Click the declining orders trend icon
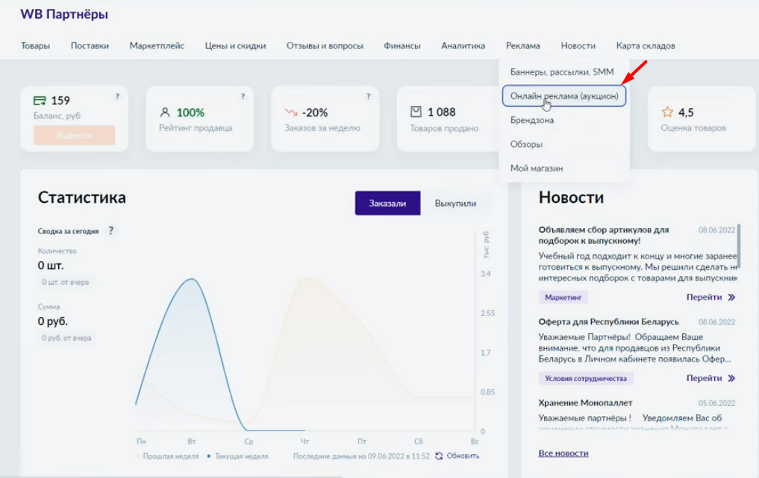The width and height of the screenshot is (759, 478). [291, 113]
